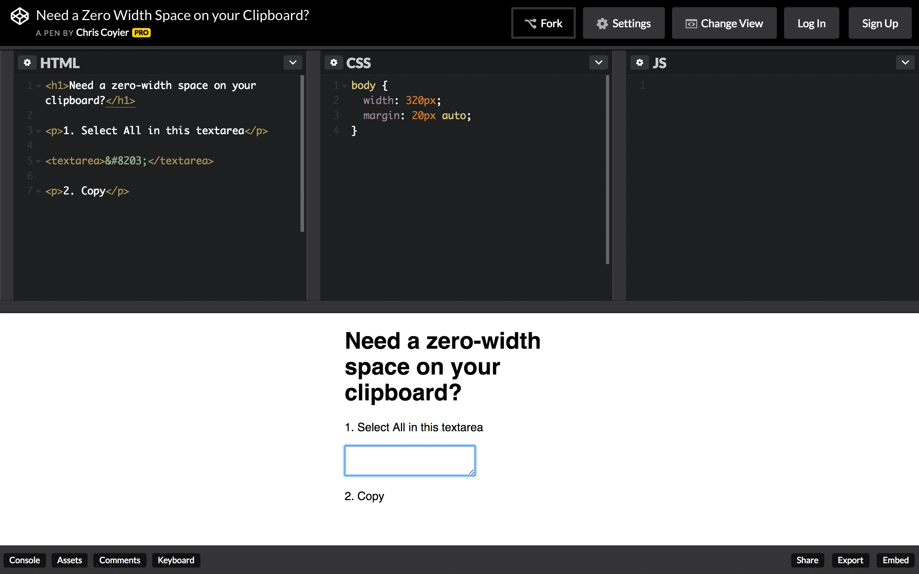The image size is (919, 574).
Task: Open HTML editor settings gear
Action: (27, 63)
